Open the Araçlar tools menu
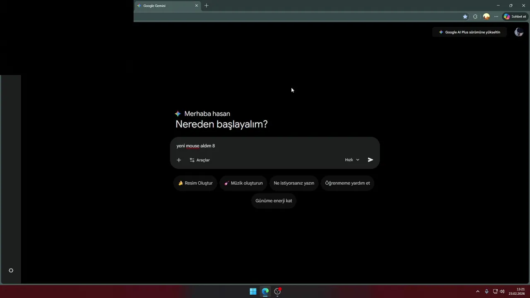The height and width of the screenshot is (298, 530). [200, 160]
